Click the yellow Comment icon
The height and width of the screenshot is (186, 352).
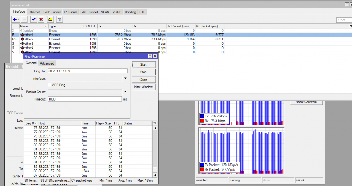50,19
